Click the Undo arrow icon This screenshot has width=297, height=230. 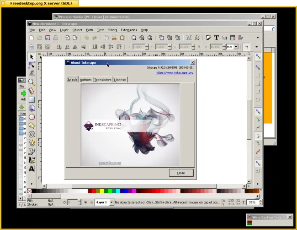[x=86, y=38]
